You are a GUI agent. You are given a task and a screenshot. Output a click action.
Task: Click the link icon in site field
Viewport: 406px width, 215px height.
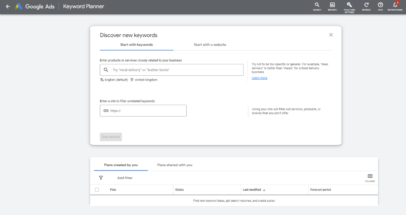coord(106,111)
